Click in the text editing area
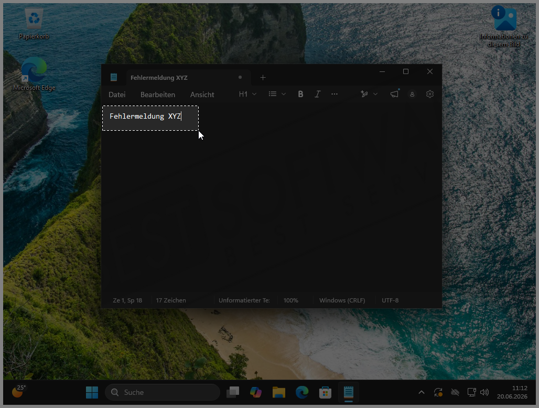The width and height of the screenshot is (539, 408). click(x=272, y=198)
